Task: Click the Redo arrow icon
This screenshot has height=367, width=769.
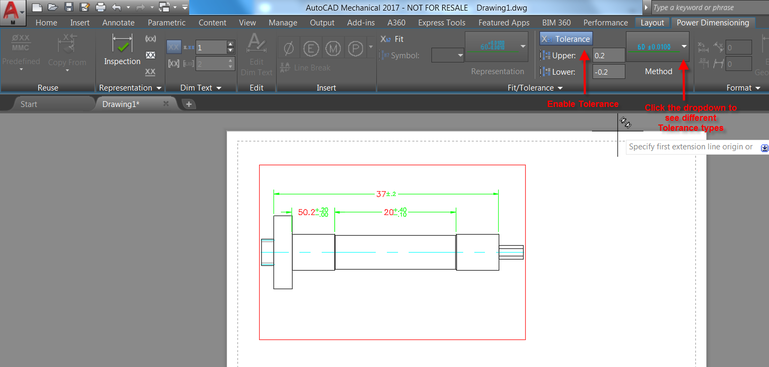Action: [x=140, y=7]
